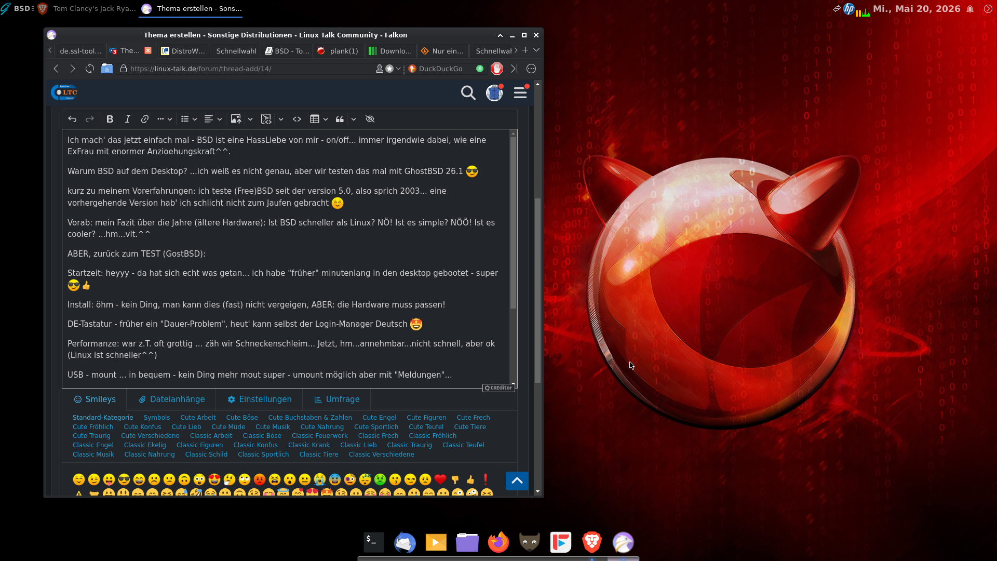Insert a link using the chain icon
This screenshot has width=997, height=561.
point(145,119)
